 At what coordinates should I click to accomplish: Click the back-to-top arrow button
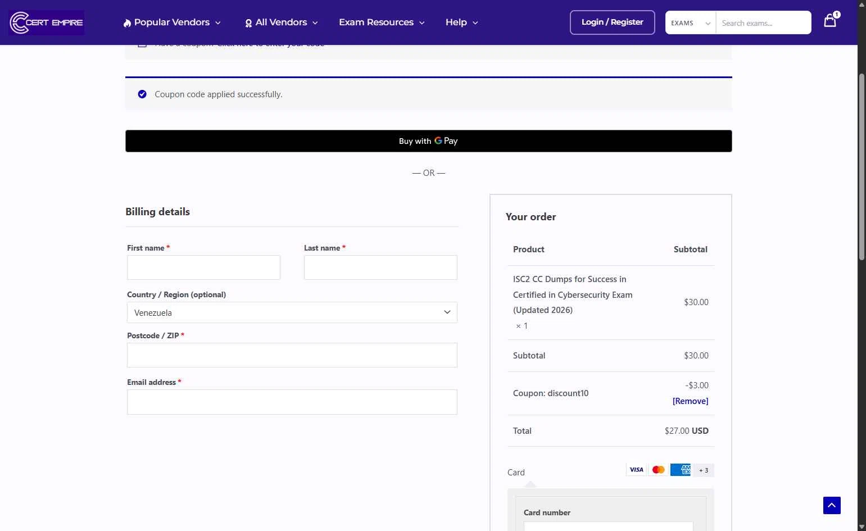click(832, 505)
